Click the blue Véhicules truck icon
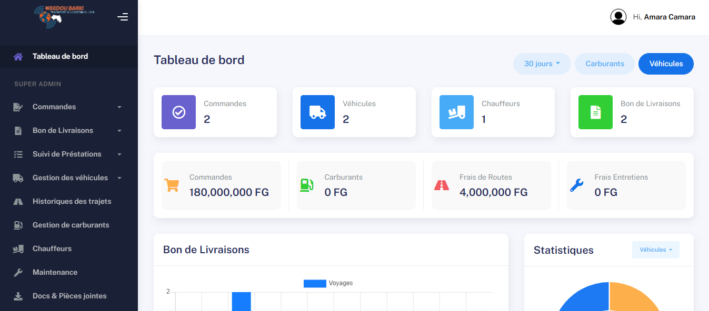This screenshot has width=709, height=311. 317,112
